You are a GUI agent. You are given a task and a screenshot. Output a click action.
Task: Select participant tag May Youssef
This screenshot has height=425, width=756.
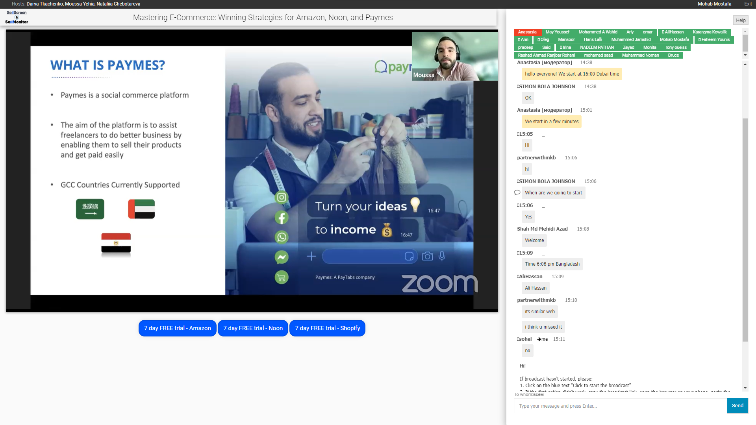[x=557, y=32]
